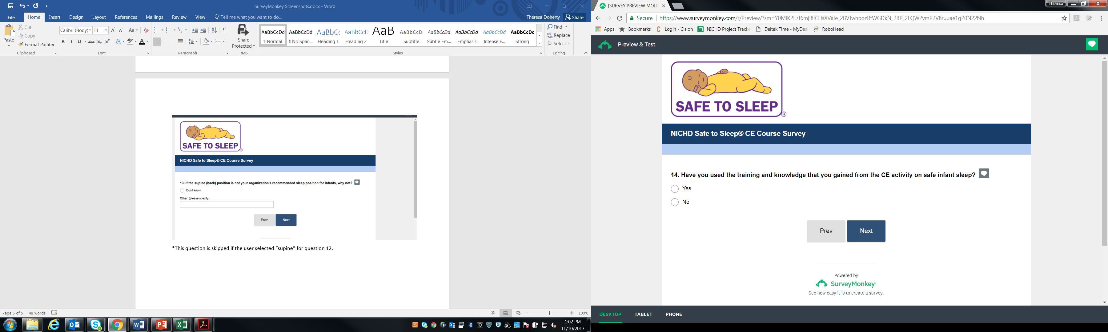Open the font name dropdown

click(x=90, y=30)
